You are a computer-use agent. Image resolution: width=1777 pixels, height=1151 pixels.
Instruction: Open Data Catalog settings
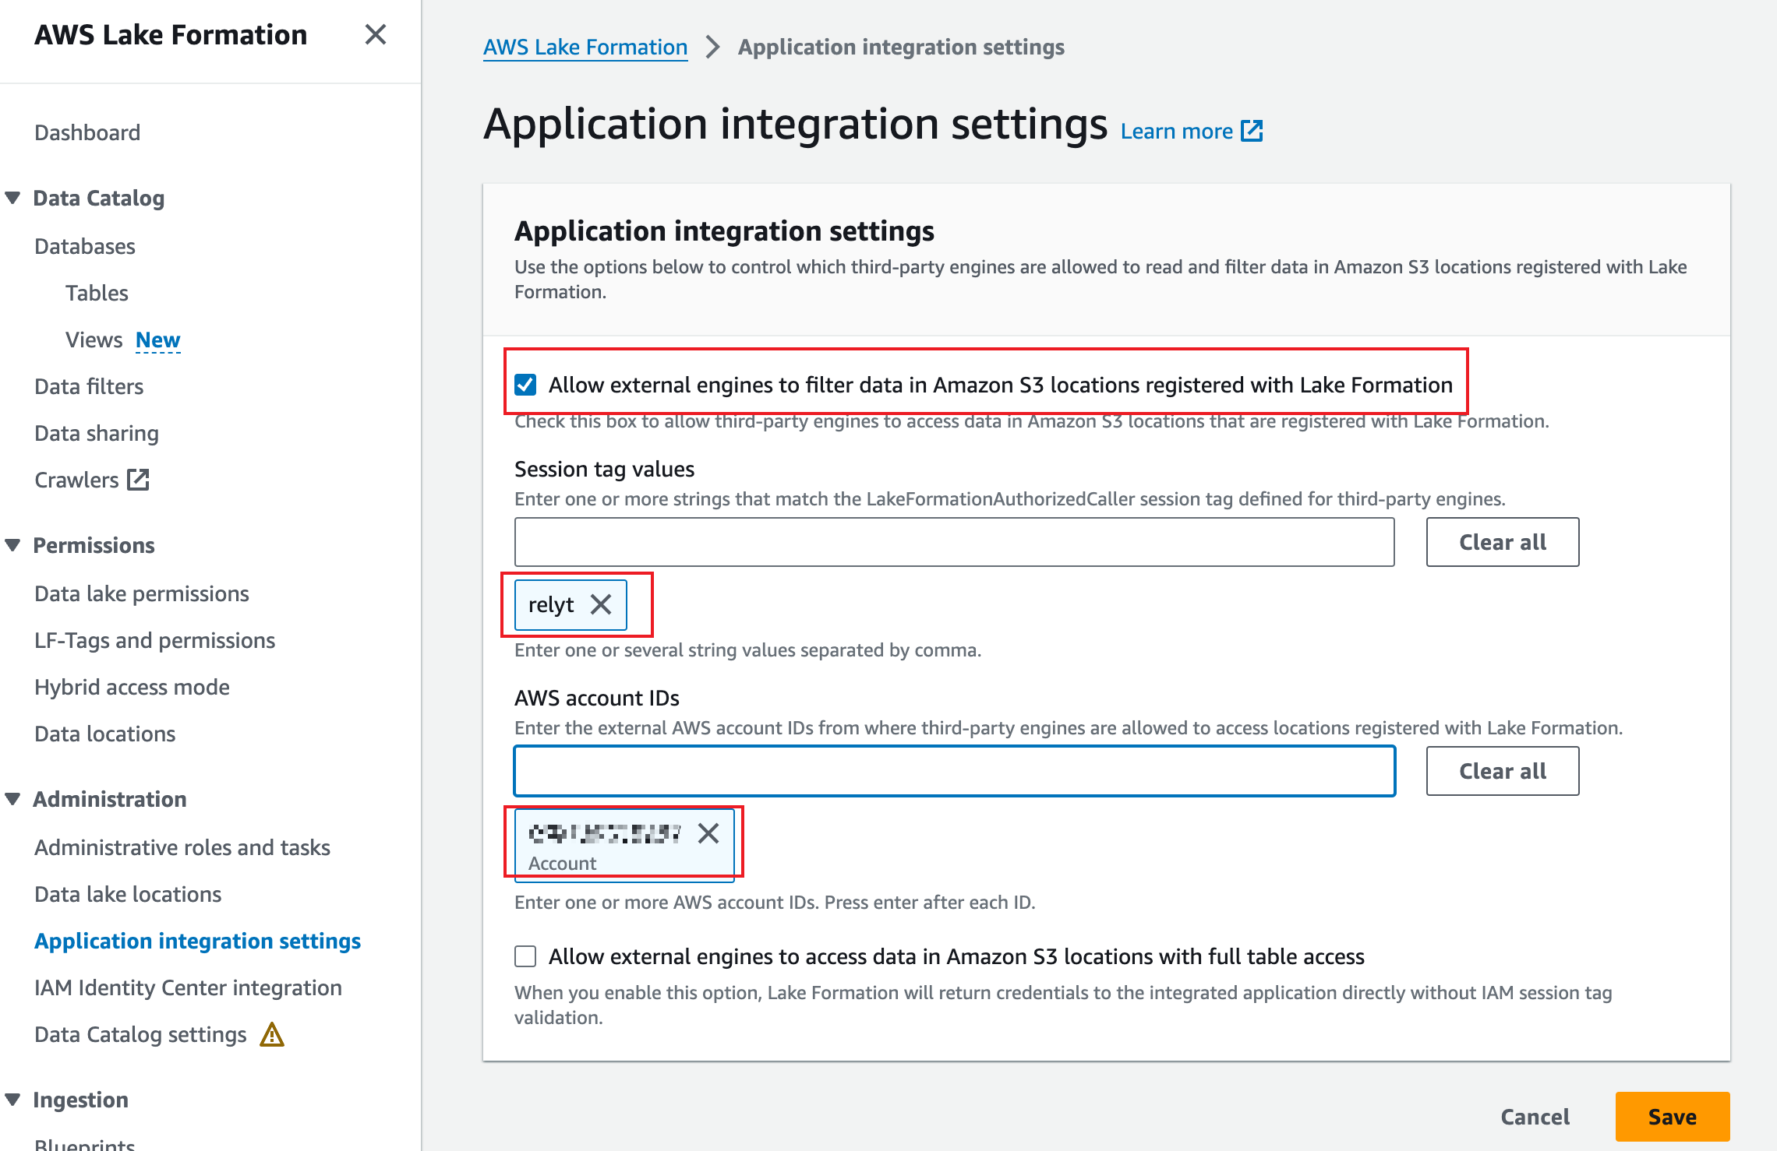pyautogui.click(x=140, y=1034)
